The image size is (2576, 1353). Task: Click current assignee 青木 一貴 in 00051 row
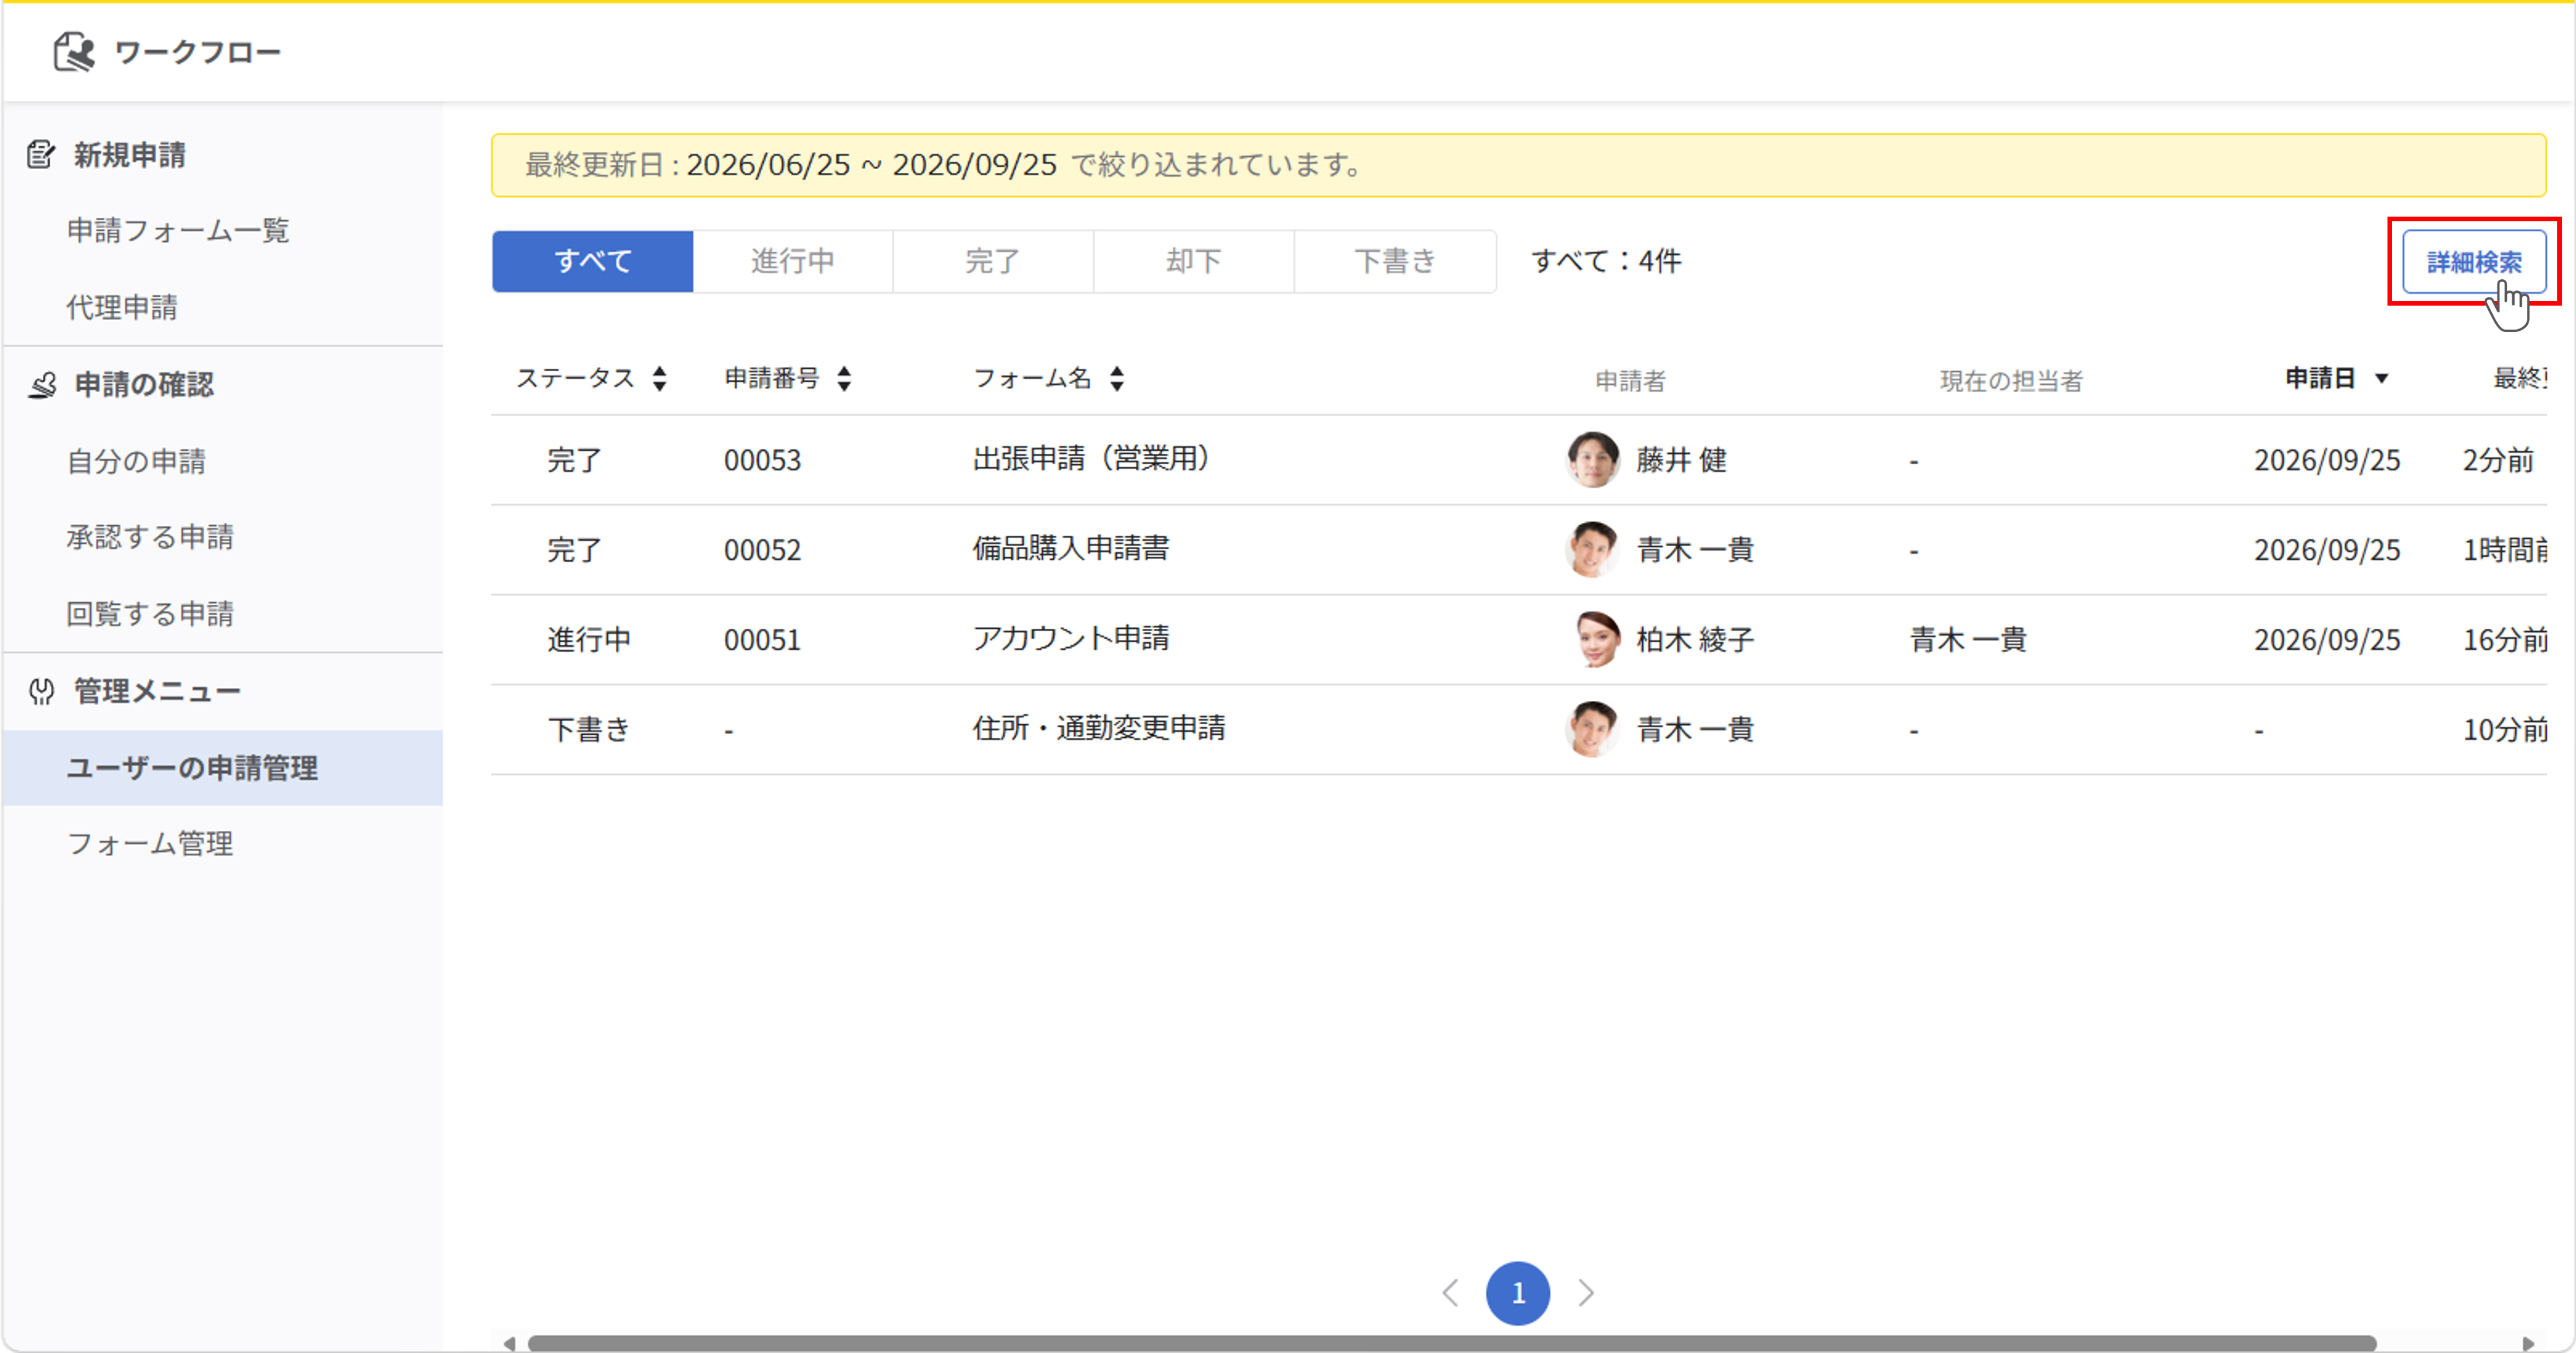[1968, 640]
